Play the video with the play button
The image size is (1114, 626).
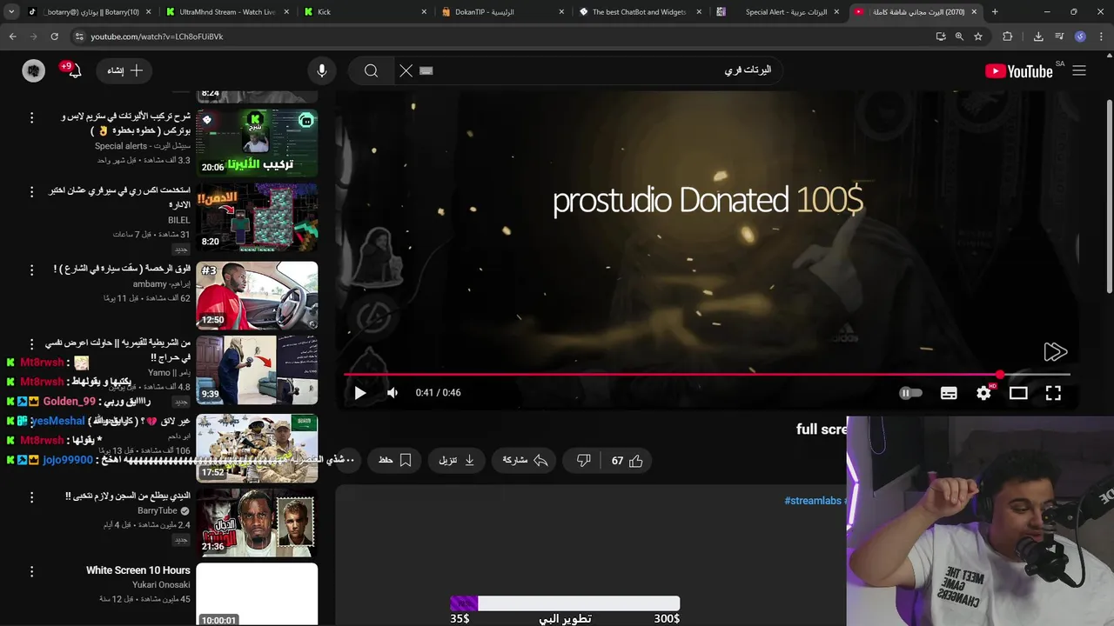[359, 393]
